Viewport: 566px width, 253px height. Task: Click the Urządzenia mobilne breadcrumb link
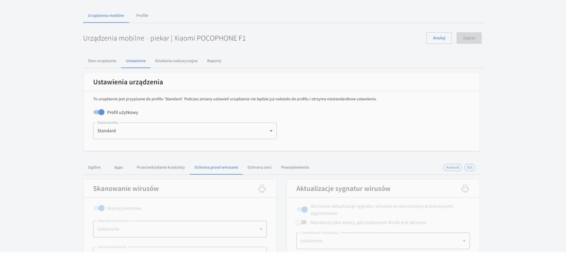pos(113,38)
